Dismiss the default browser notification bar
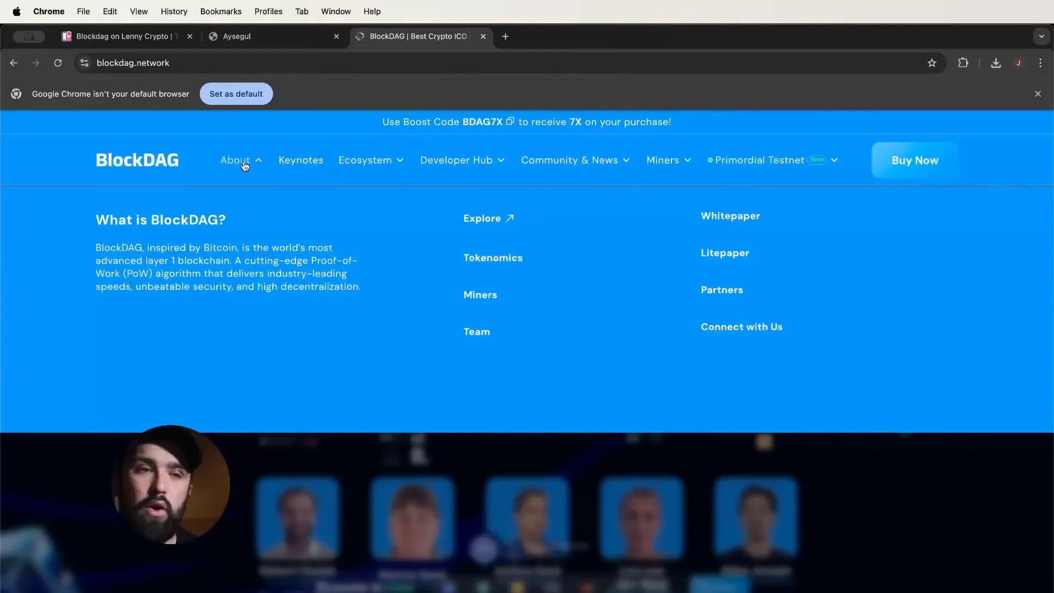1054x593 pixels. [1038, 94]
